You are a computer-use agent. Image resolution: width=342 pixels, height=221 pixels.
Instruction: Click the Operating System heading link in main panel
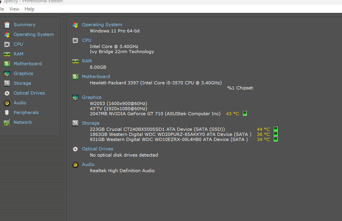tap(102, 25)
